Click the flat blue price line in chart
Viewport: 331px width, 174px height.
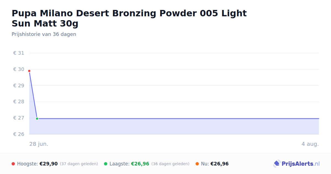tap(178, 118)
